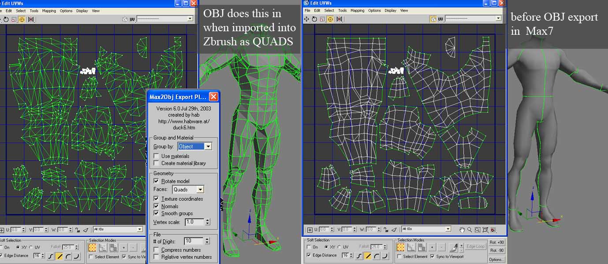Open All IDs dropdown in right window
The image size is (608, 264).
426,229
